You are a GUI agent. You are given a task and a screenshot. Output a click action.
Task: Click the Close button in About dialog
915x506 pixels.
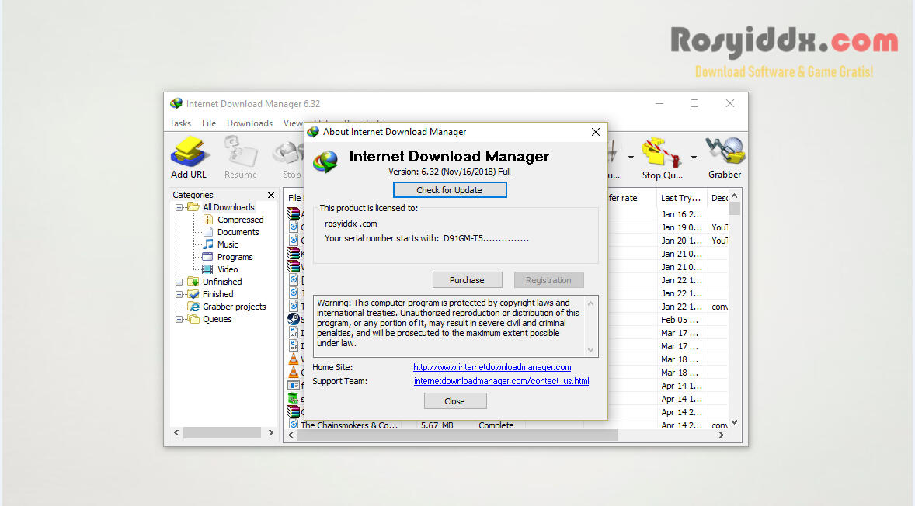click(x=454, y=401)
